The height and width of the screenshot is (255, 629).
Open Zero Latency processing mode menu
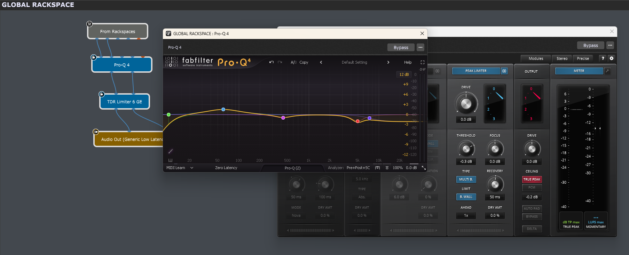226,168
